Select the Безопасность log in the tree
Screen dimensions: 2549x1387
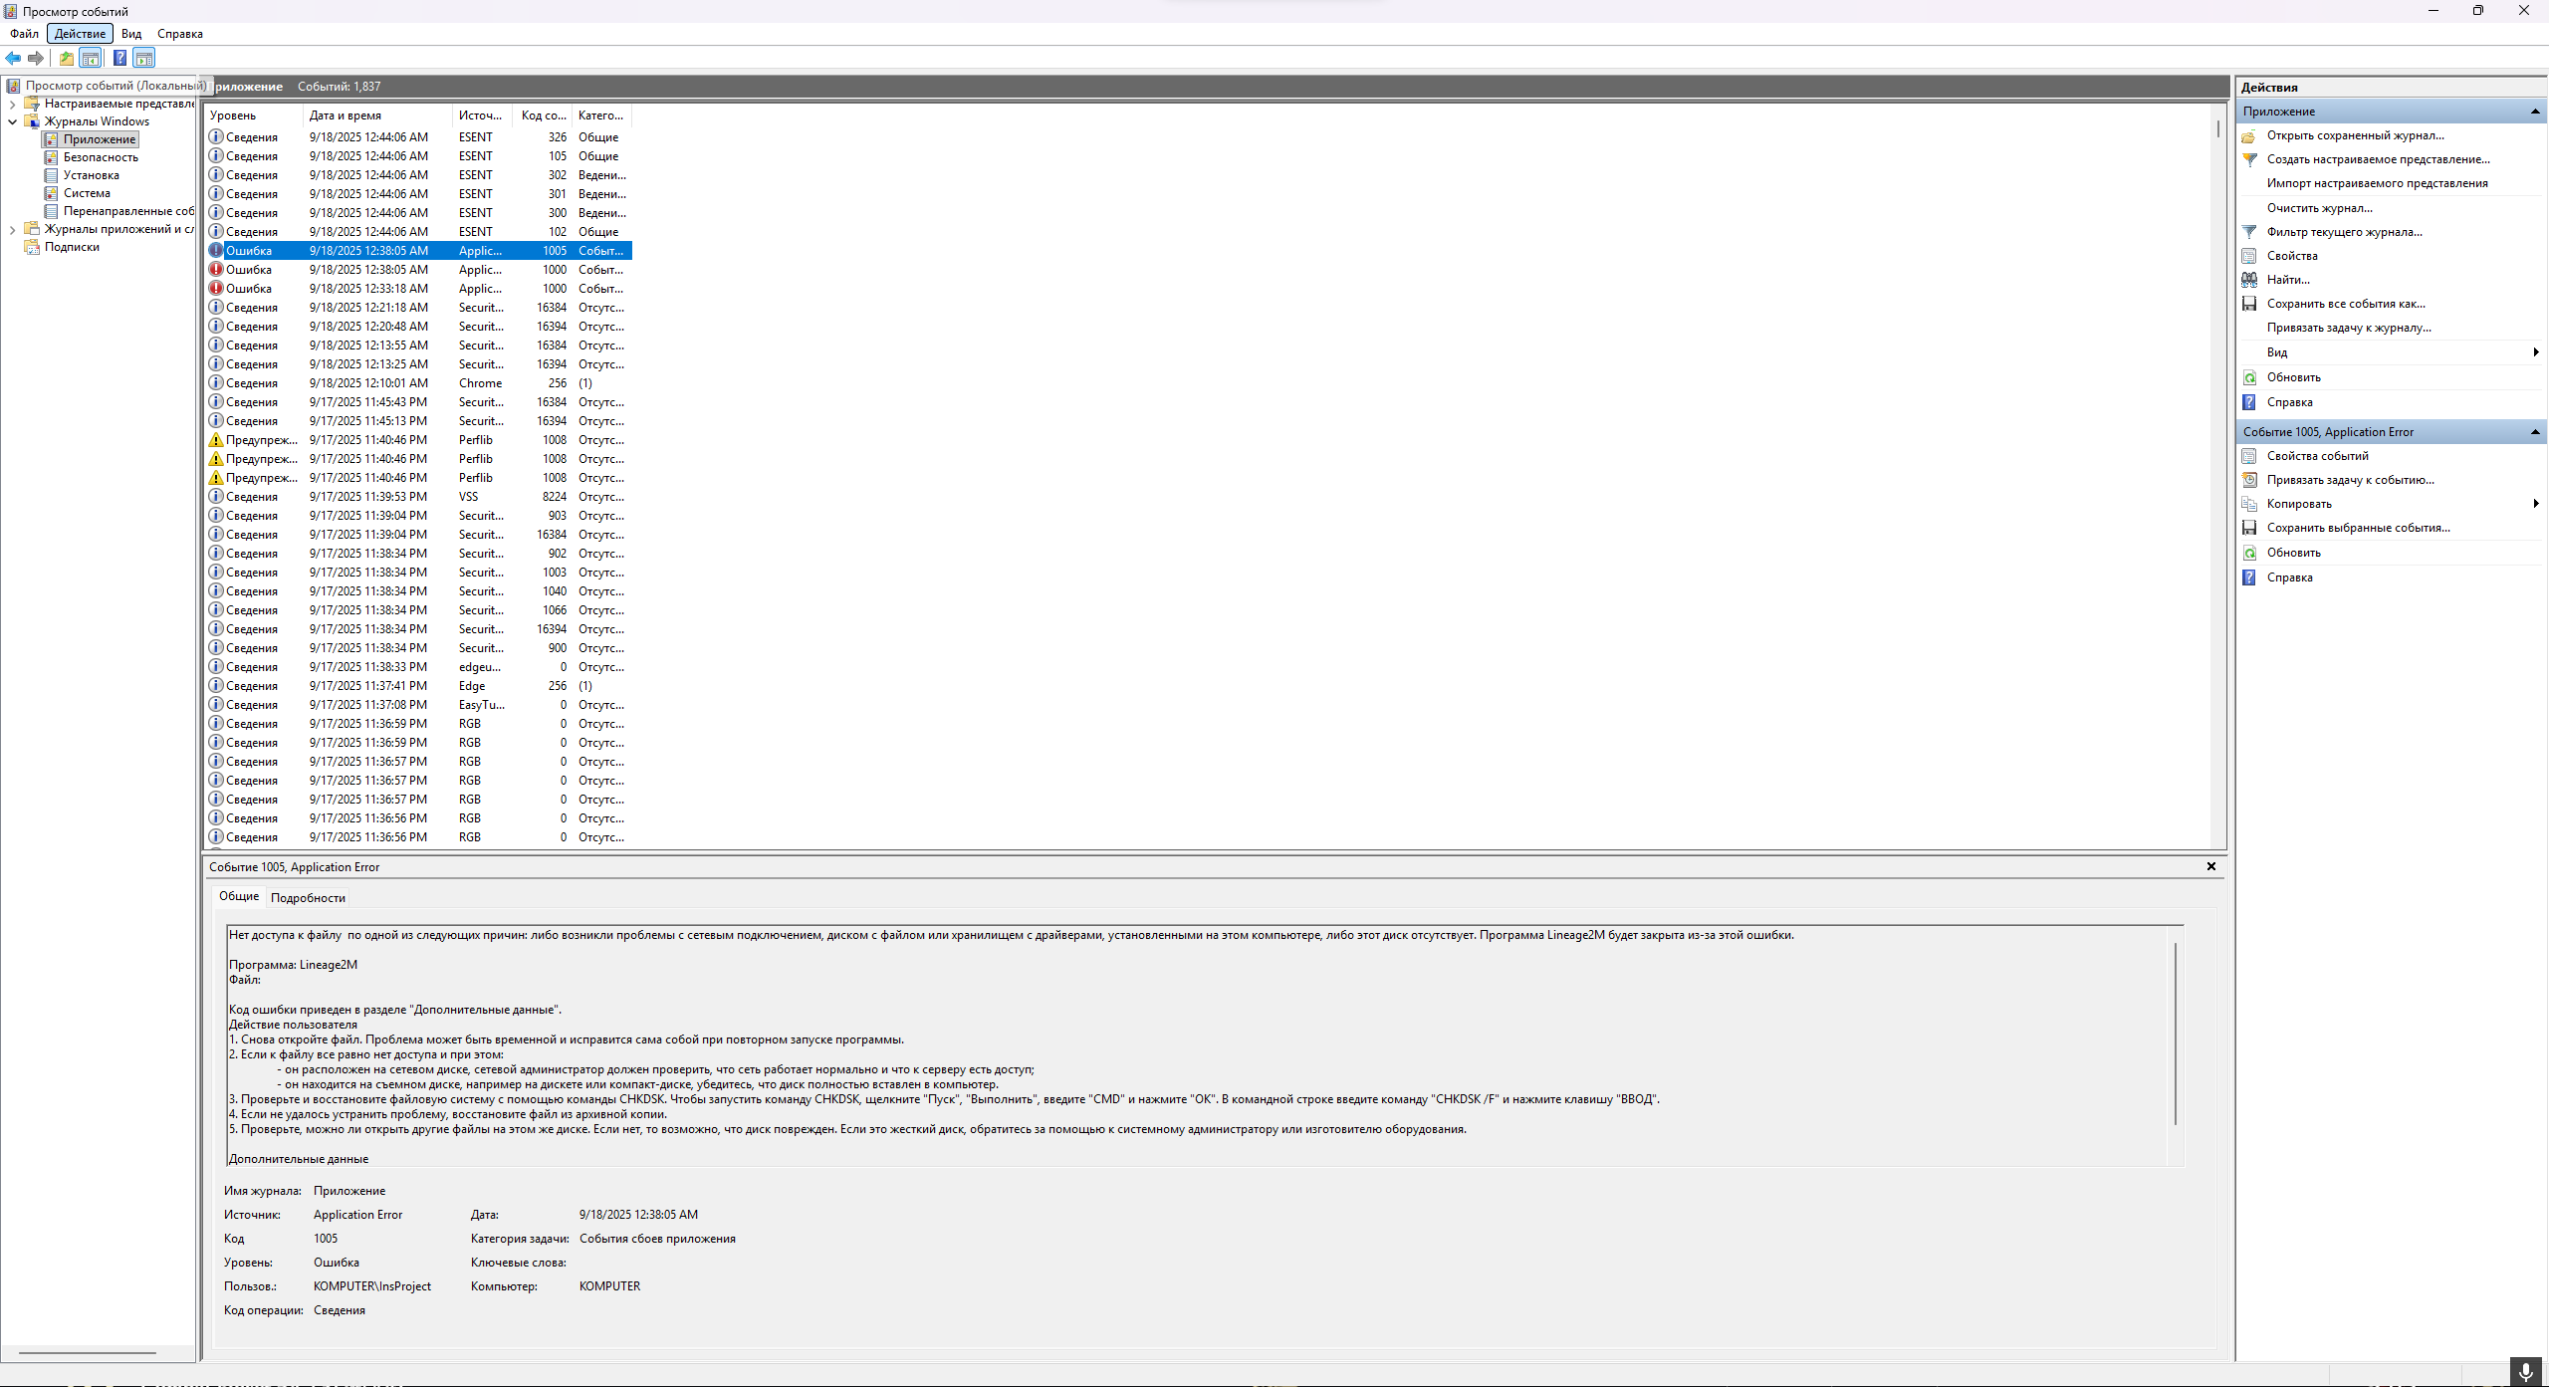point(101,157)
